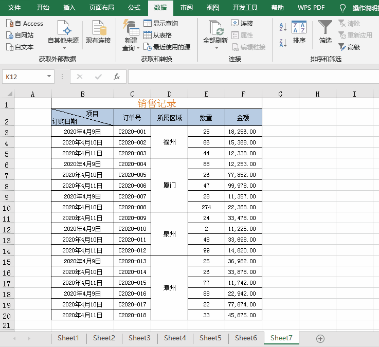Switch to 审阅 ribbon tab
Screen dimensions: 379x347
tap(187, 8)
